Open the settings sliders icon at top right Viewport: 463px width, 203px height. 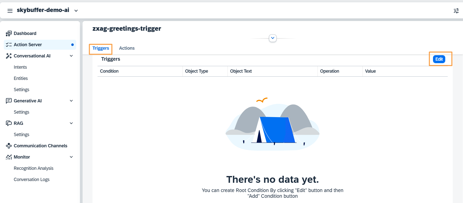point(456,11)
